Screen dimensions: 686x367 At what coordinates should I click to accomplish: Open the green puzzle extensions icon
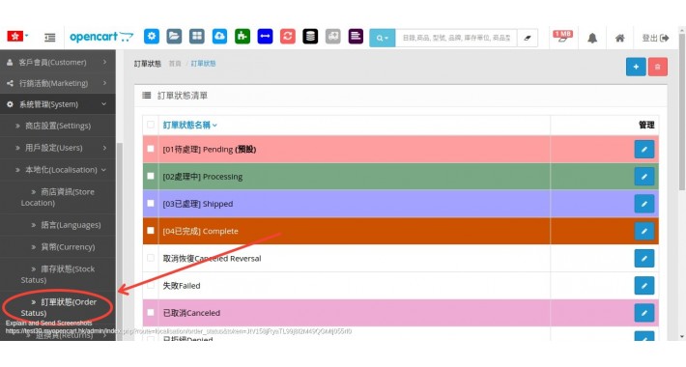(243, 37)
